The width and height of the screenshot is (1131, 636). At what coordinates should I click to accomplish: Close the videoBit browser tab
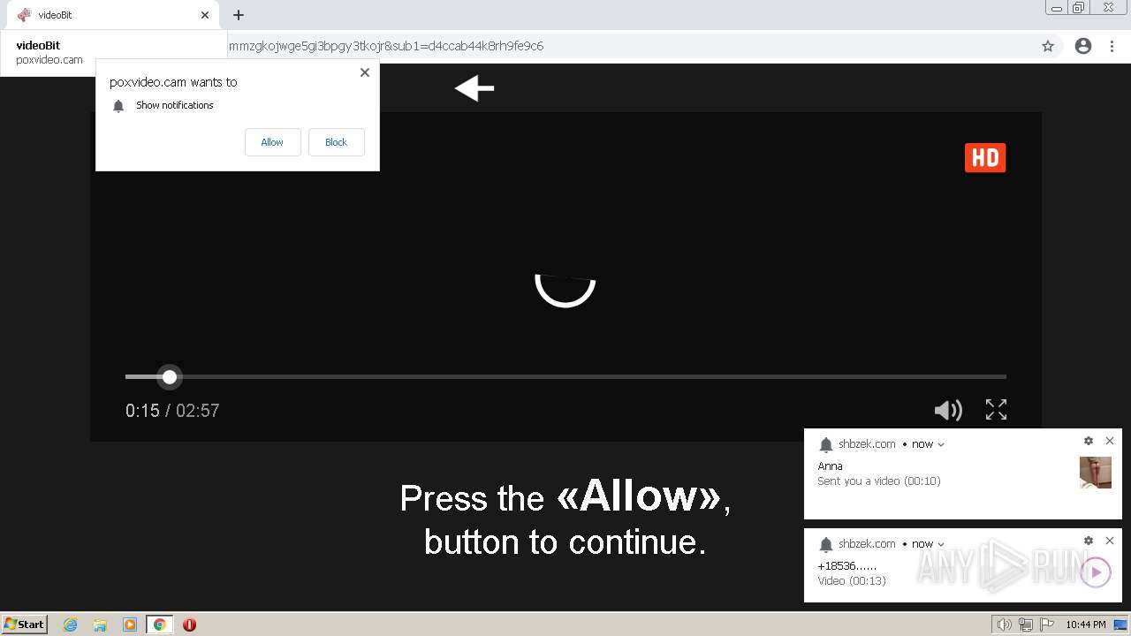click(x=205, y=15)
